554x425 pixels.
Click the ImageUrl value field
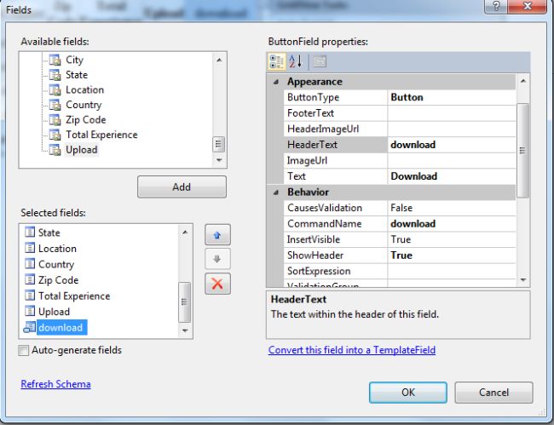tap(452, 161)
